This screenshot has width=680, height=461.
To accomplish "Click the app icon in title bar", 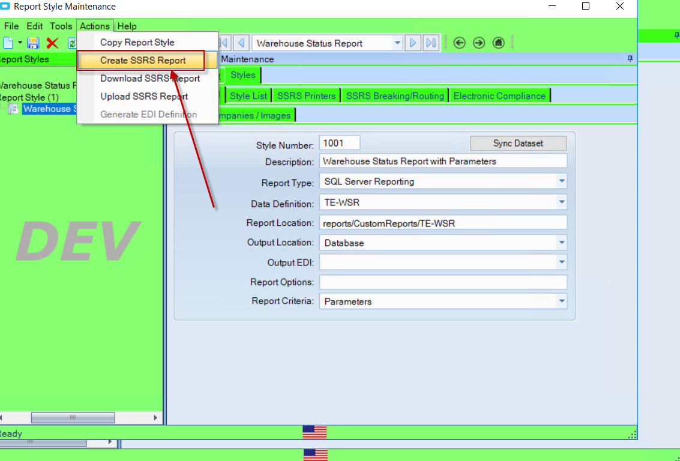I will point(5,7).
